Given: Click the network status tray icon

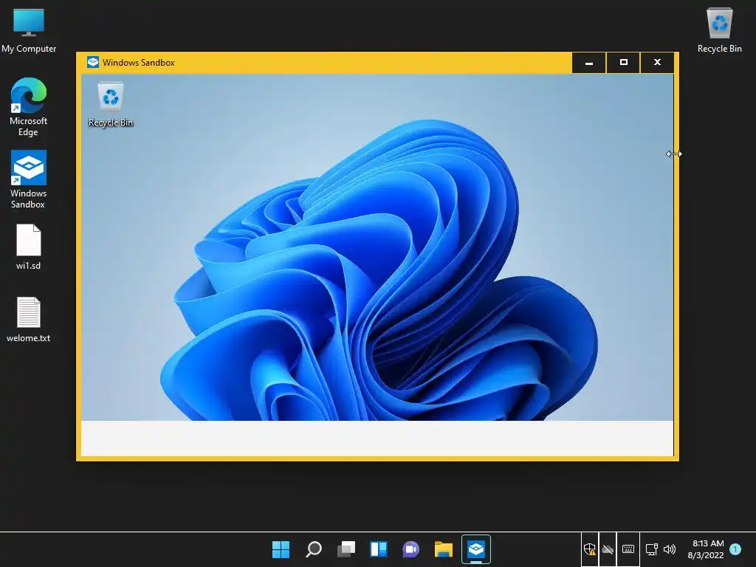Looking at the screenshot, I should coord(651,549).
